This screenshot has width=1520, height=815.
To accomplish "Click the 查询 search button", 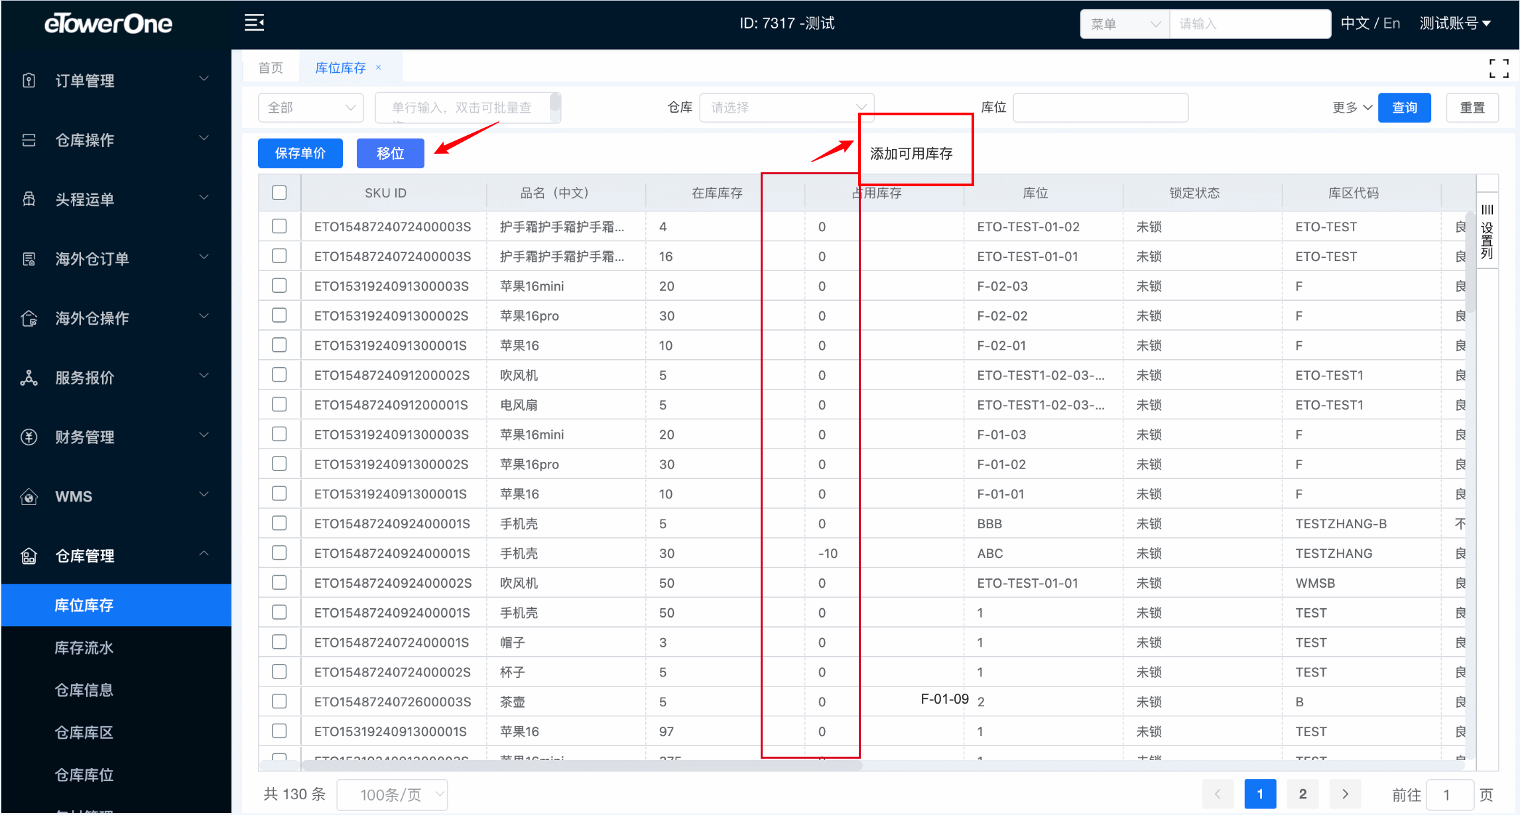I will coord(1404,107).
